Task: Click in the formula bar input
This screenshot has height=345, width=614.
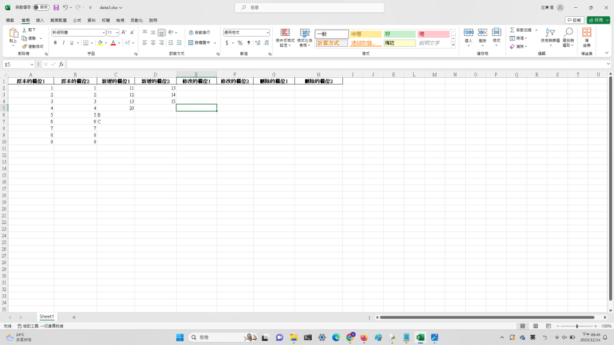Action: click(x=336, y=64)
